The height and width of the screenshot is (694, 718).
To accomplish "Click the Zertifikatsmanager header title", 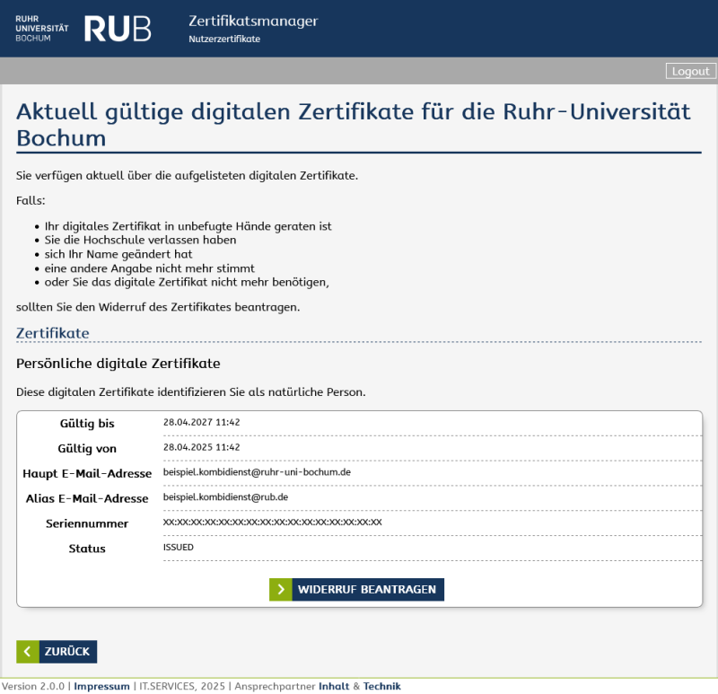I will (x=253, y=22).
